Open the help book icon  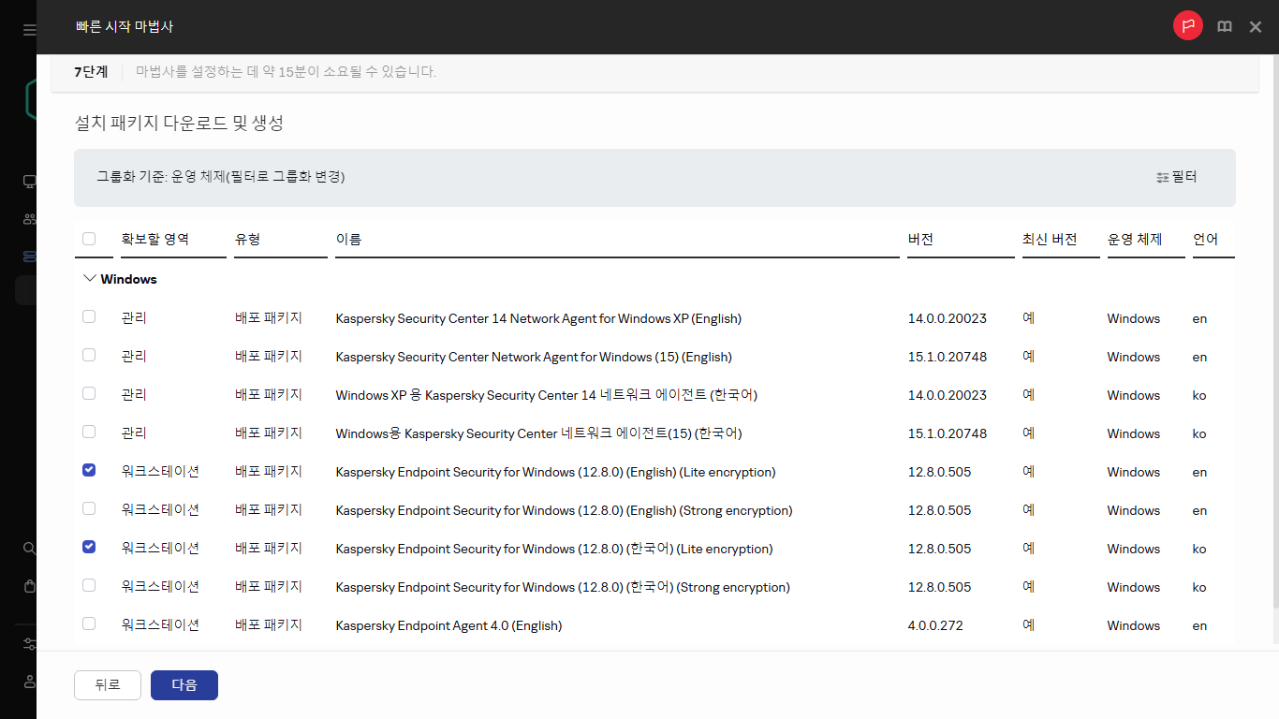1224,27
